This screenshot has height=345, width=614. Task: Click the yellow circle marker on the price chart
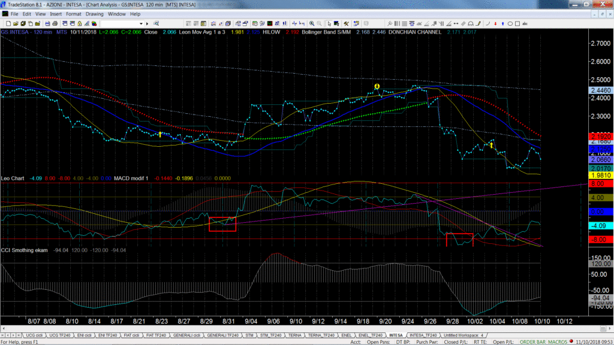click(x=377, y=86)
